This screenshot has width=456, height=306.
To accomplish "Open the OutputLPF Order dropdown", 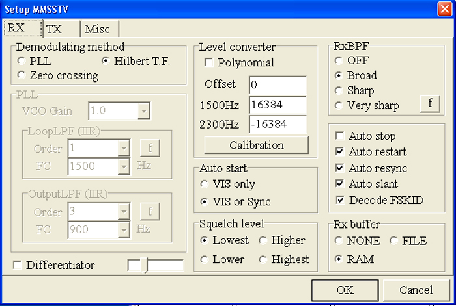I will pos(124,212).
